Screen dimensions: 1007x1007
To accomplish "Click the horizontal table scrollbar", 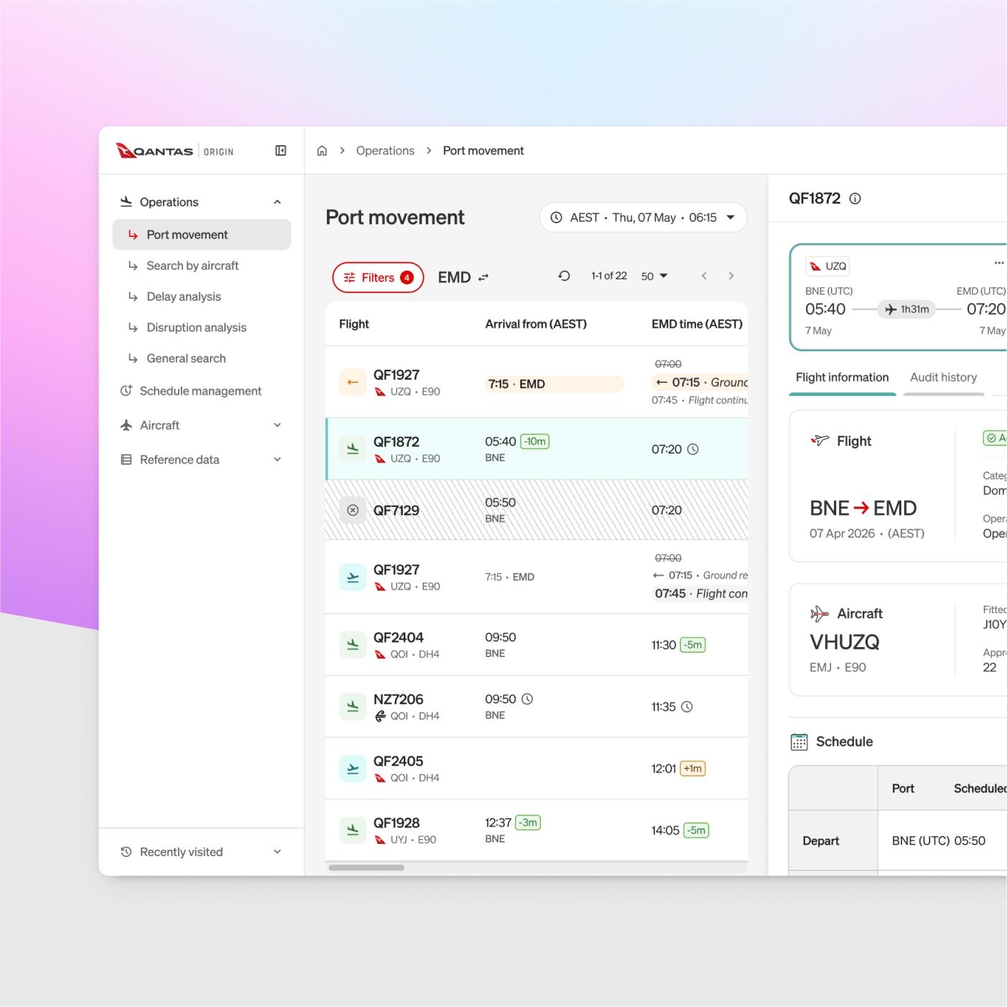I will tap(366, 868).
